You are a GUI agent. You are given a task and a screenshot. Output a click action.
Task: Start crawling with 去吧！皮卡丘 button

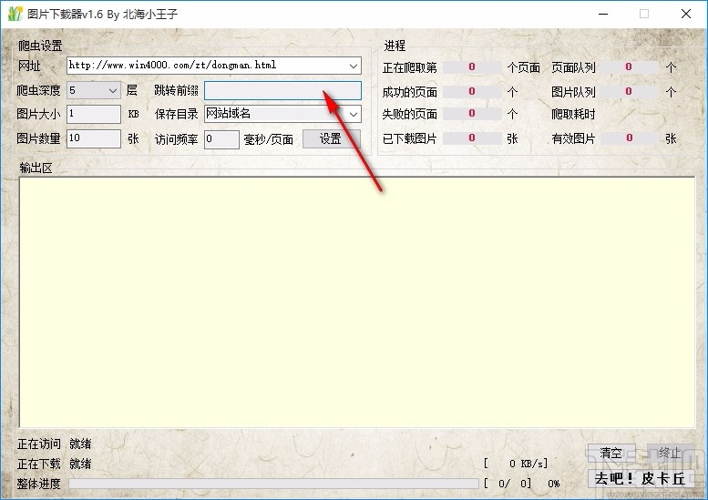click(x=641, y=478)
